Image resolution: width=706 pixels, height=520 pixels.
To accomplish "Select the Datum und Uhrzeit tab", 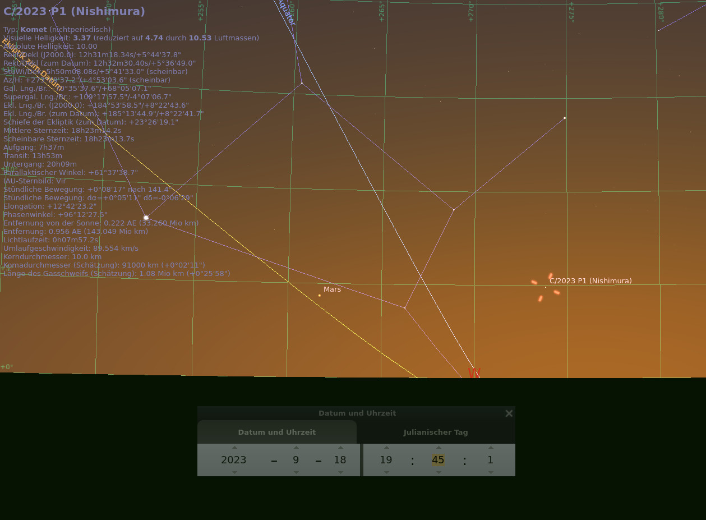I will pyautogui.click(x=277, y=432).
